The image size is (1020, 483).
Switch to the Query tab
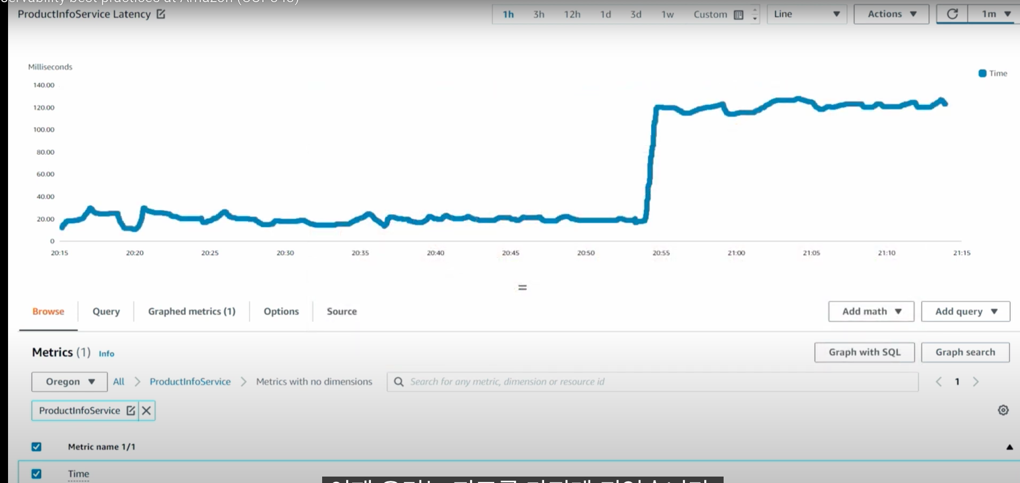(106, 311)
